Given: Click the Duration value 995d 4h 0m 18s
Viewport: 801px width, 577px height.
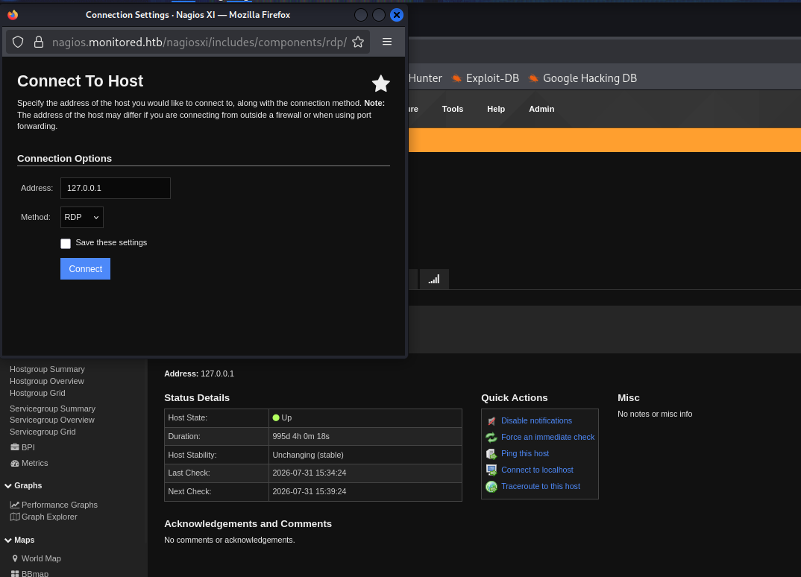Looking at the screenshot, I should (x=301, y=436).
